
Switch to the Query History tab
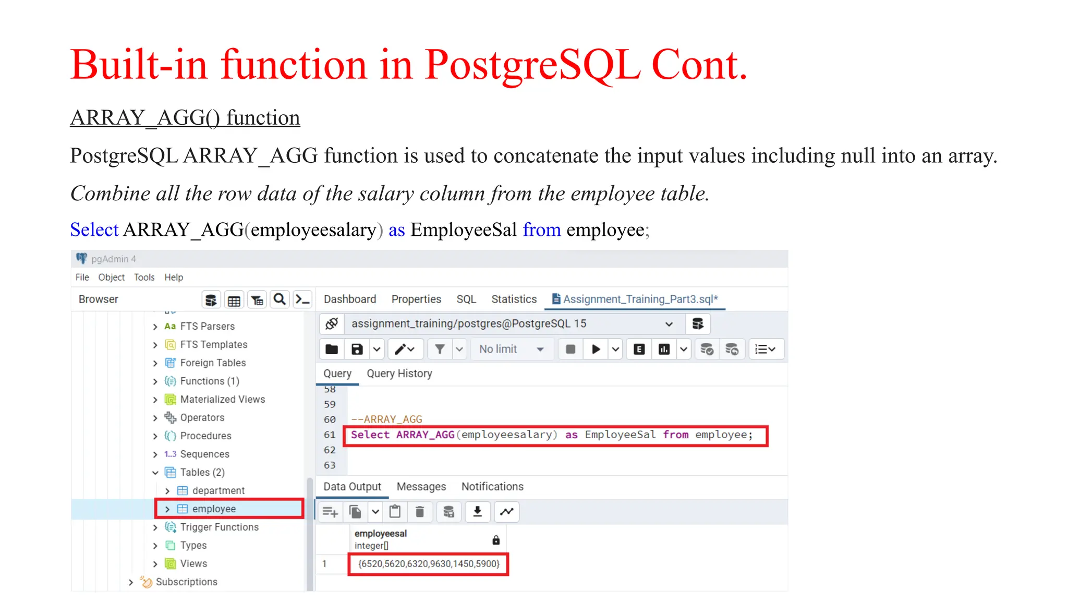[x=399, y=374]
